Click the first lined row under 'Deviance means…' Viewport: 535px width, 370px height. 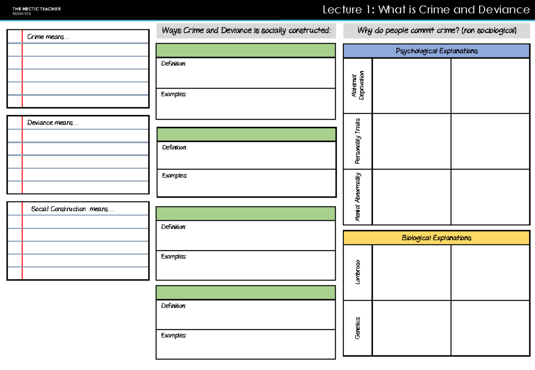(x=78, y=136)
